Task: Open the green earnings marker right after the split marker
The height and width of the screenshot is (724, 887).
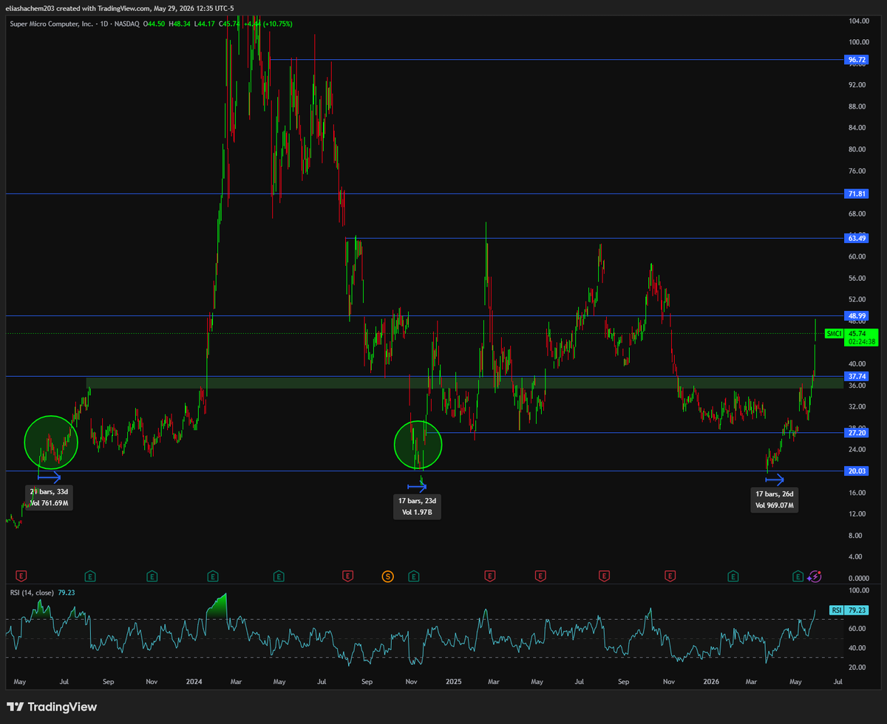Action: point(414,576)
